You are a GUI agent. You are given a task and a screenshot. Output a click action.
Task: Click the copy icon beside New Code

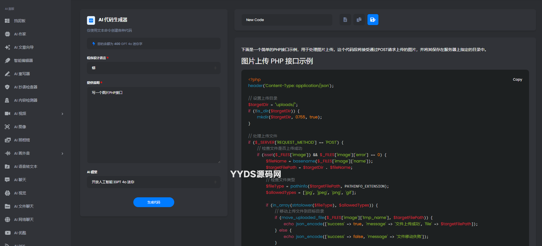[x=359, y=20]
